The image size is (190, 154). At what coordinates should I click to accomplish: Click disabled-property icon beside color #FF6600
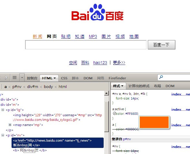[x=114, y=113]
